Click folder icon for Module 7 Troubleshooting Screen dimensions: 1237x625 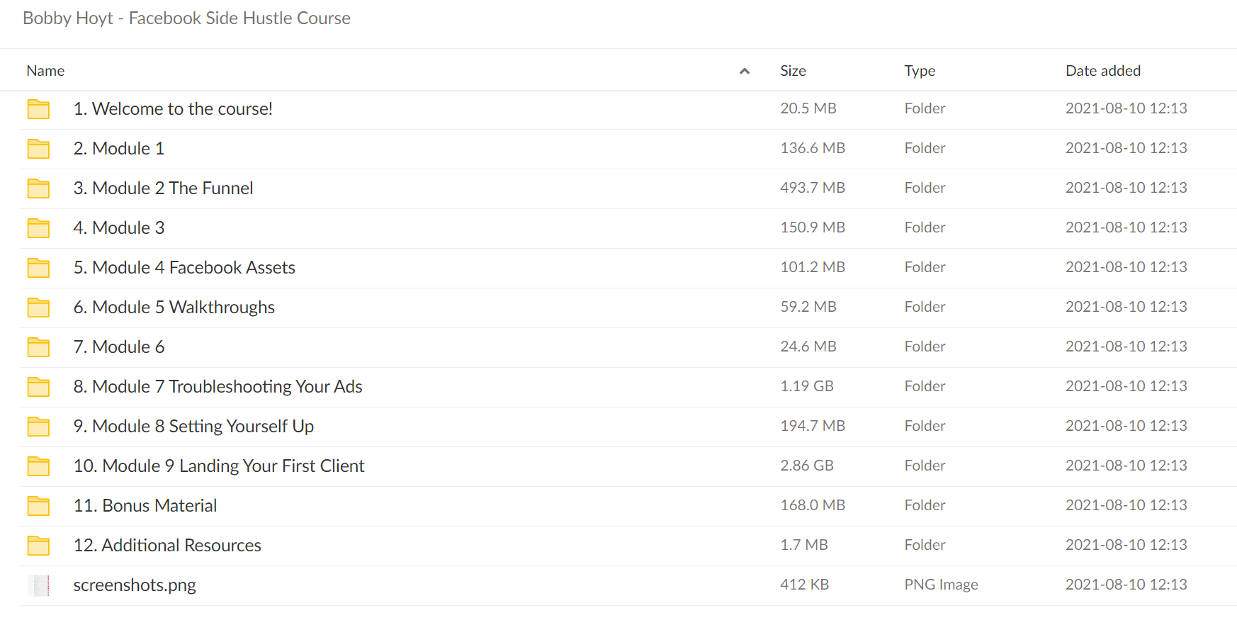coord(38,387)
